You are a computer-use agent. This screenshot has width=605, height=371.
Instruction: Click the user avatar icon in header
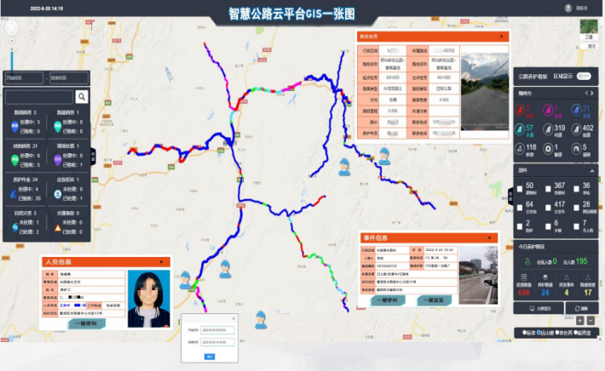pos(568,9)
